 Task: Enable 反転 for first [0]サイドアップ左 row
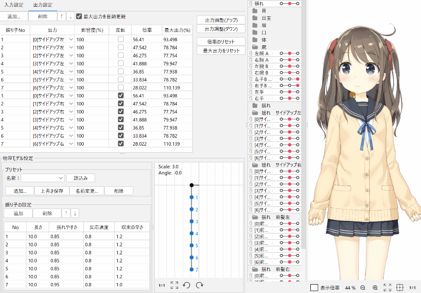121,39
